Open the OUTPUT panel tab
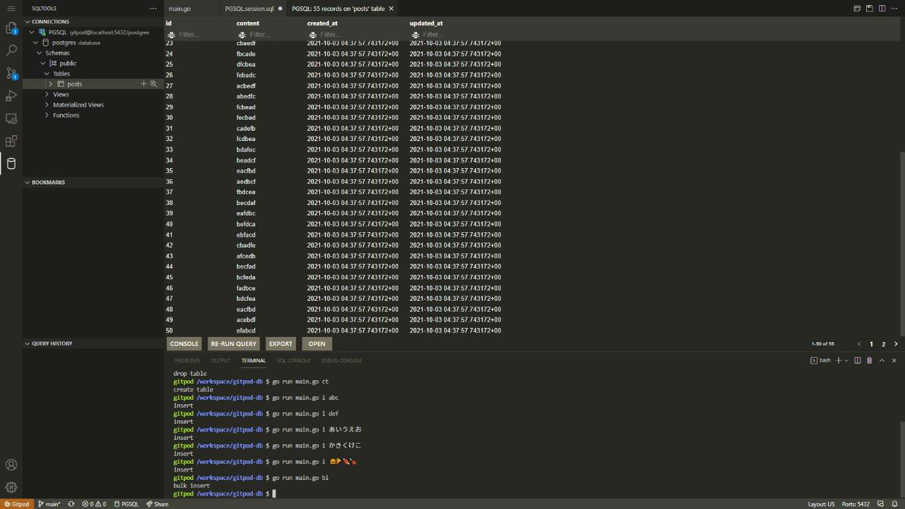This screenshot has width=905, height=509. click(x=220, y=360)
